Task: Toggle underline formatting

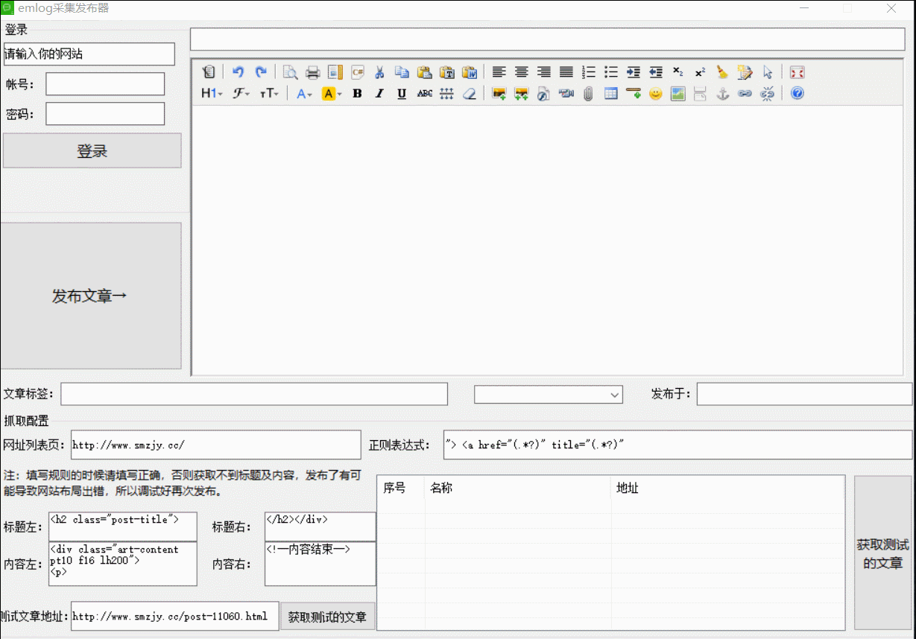Action: (x=402, y=94)
